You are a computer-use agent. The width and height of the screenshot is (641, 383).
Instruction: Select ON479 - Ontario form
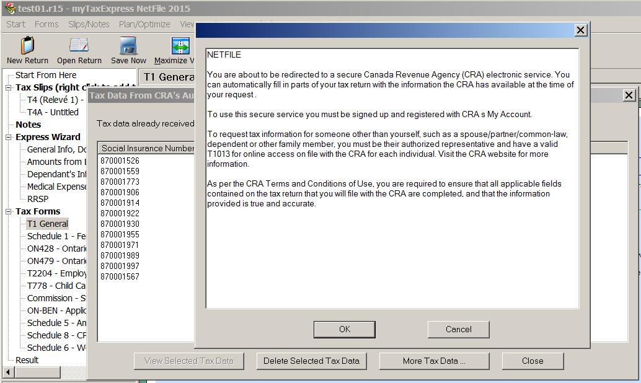[x=56, y=261]
